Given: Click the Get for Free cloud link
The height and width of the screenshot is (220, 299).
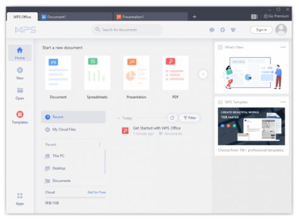Looking at the screenshot, I should (96, 192).
